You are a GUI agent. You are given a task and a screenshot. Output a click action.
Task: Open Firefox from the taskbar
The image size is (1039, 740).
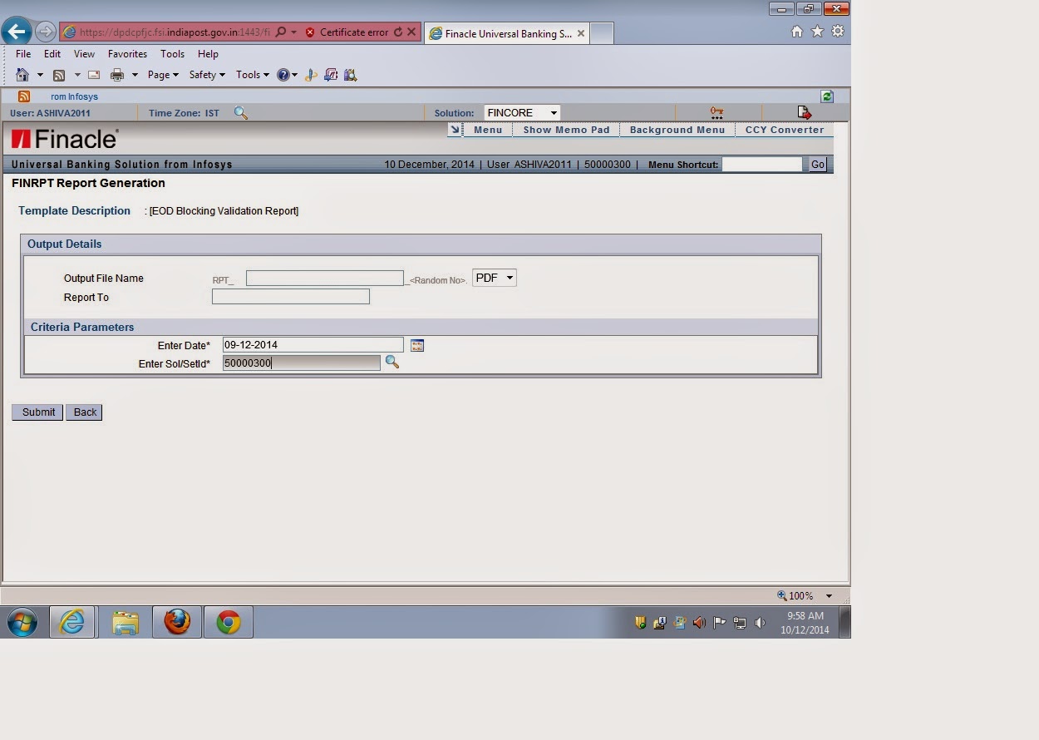click(177, 622)
